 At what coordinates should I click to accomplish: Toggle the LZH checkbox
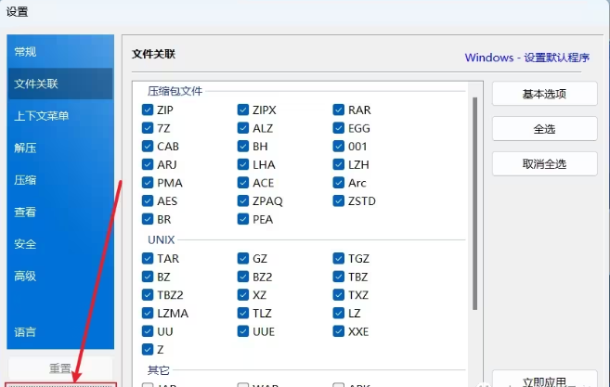(339, 164)
